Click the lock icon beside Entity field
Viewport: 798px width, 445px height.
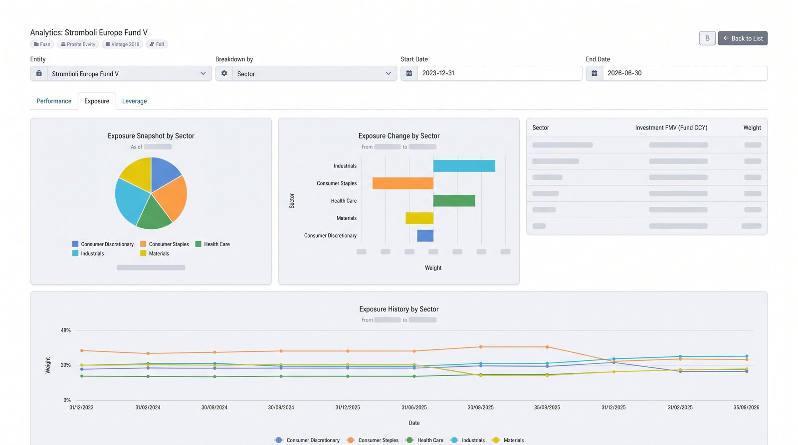pos(39,73)
